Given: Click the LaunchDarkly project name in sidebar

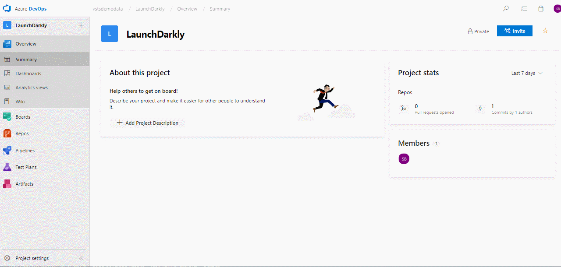Looking at the screenshot, I should [31, 25].
